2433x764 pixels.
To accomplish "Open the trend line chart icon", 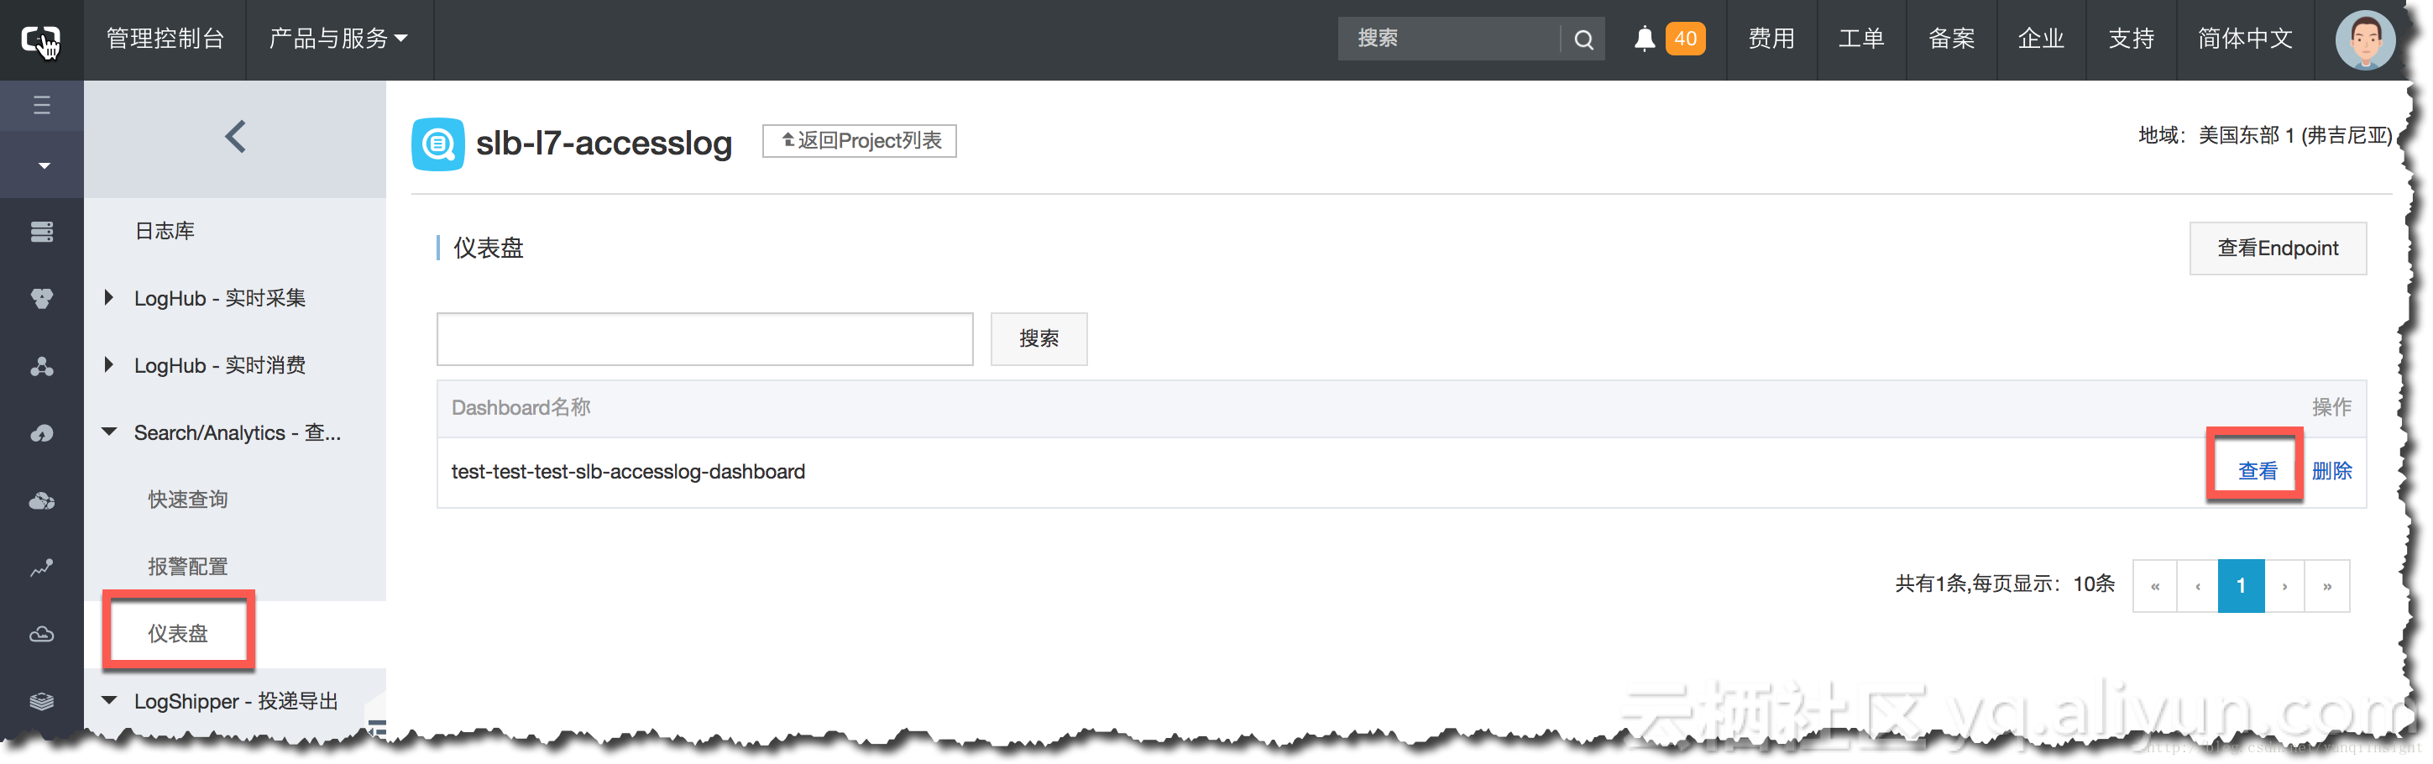I will click(42, 568).
